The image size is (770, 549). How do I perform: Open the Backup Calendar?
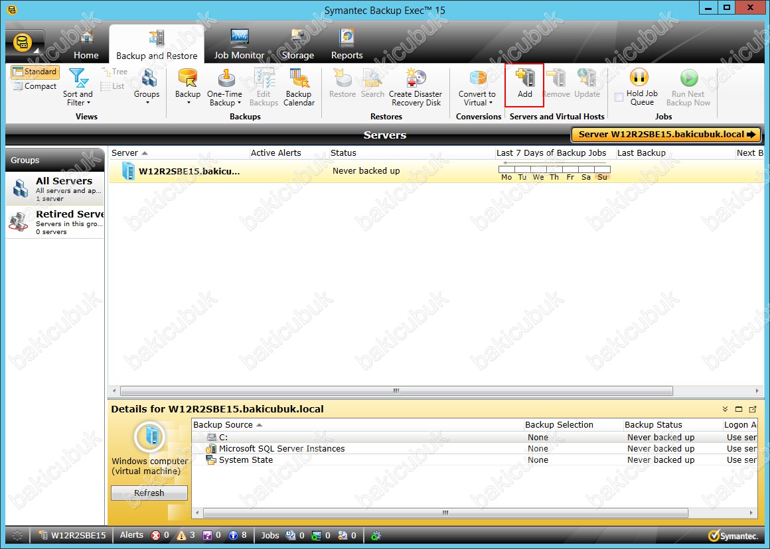coord(299,88)
